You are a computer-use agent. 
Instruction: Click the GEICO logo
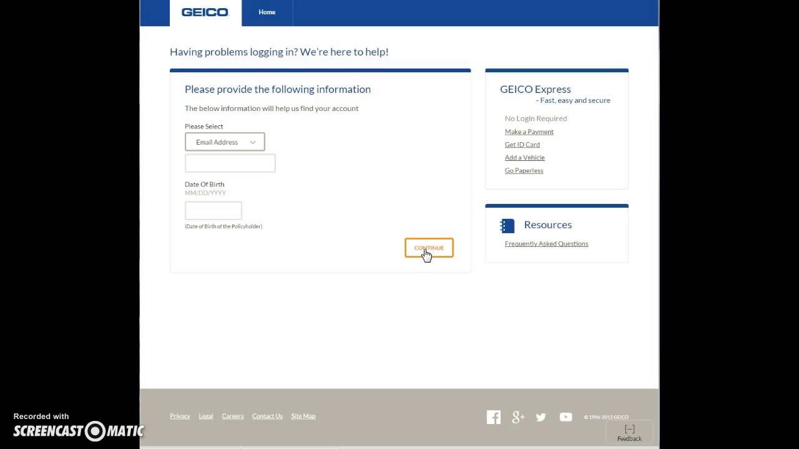click(205, 12)
